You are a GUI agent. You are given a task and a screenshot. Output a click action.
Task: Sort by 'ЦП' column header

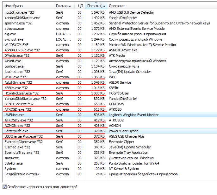click(80, 6)
